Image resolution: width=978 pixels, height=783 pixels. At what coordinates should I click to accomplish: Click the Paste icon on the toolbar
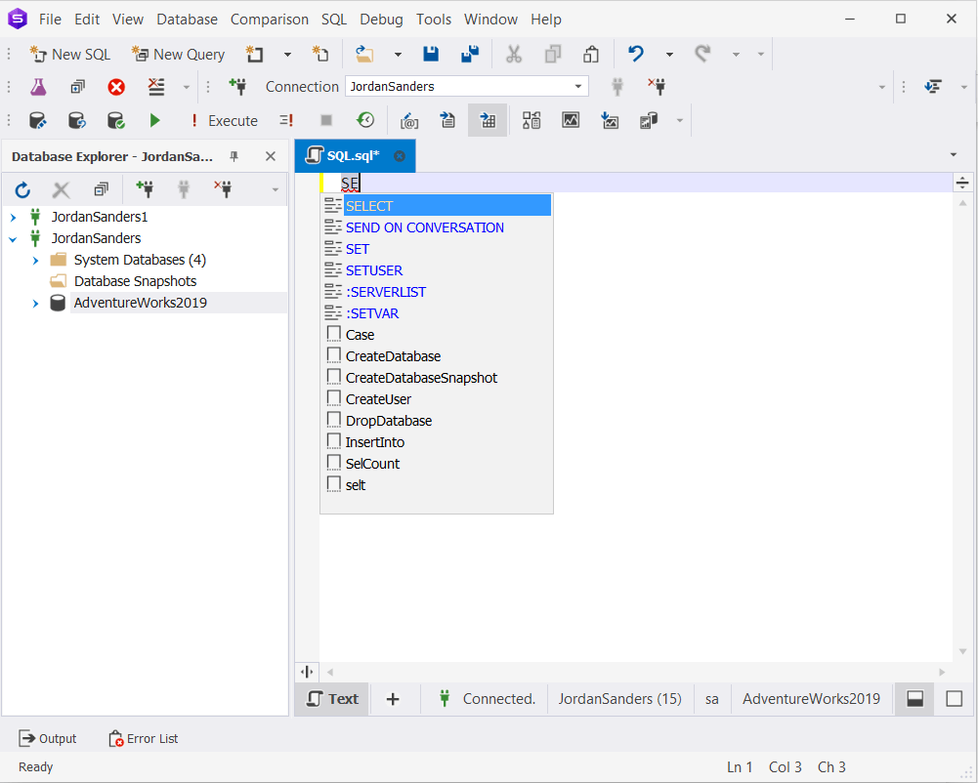[x=590, y=54]
